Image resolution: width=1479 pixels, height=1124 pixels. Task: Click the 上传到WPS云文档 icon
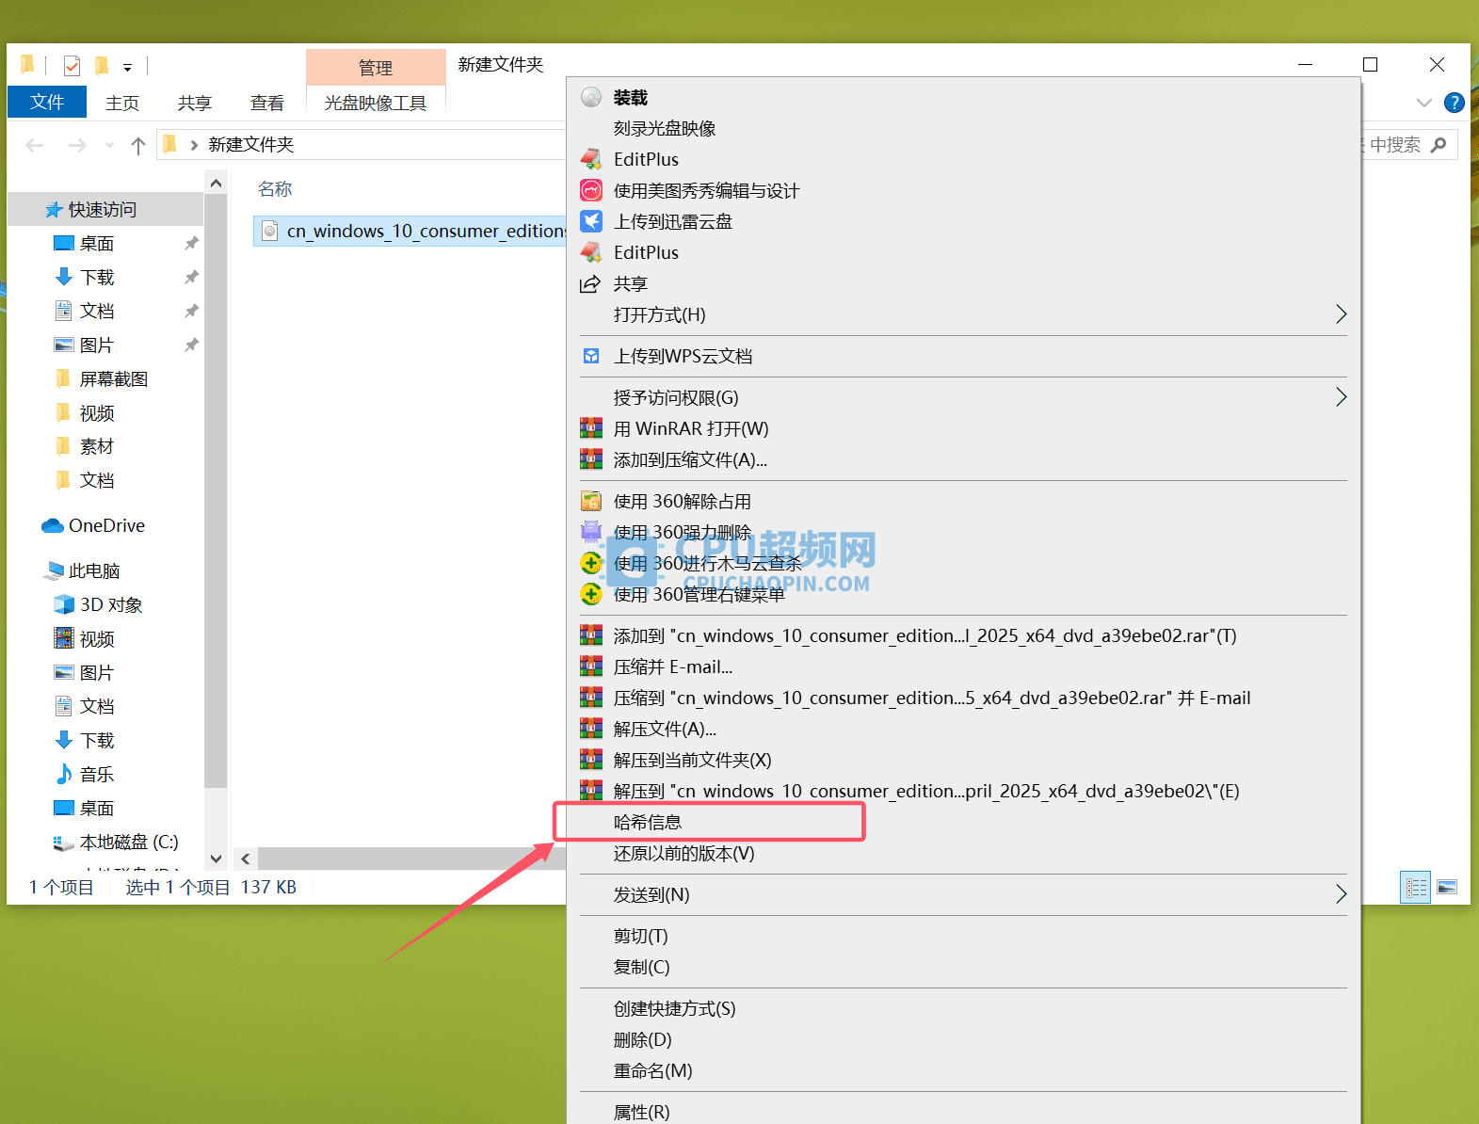[x=591, y=356]
